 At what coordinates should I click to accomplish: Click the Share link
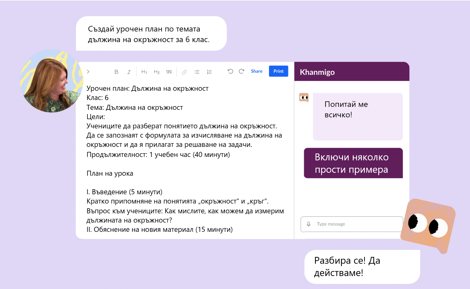coord(257,71)
